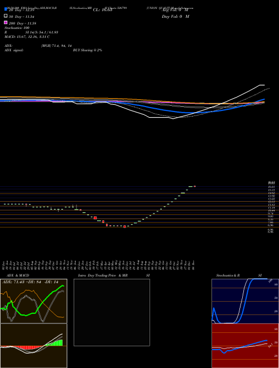Image resolution: width=279 pixels, height=368 pixels.
Task: Click the 'ADX signal:' label
Action: click(x=14, y=50)
